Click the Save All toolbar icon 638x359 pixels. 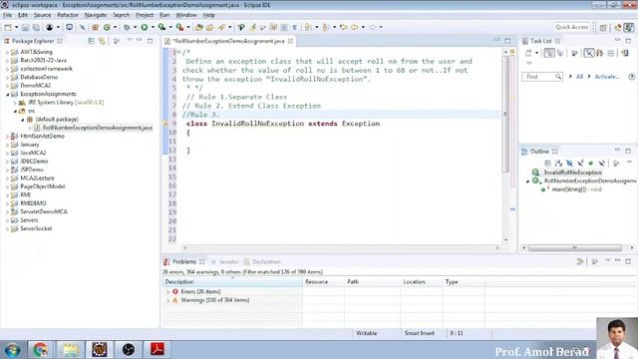coord(36,27)
